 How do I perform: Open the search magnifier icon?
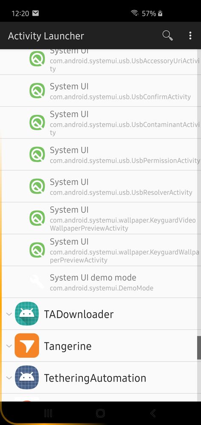167,35
